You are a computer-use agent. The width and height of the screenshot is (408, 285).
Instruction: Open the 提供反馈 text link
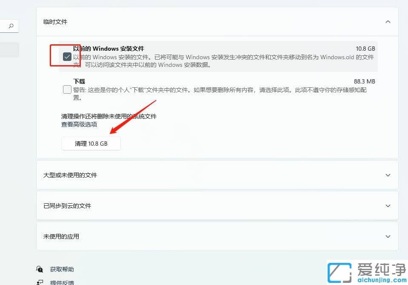62,282
